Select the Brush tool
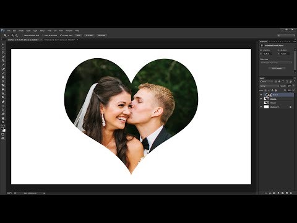297x223 pixels. click(3, 73)
